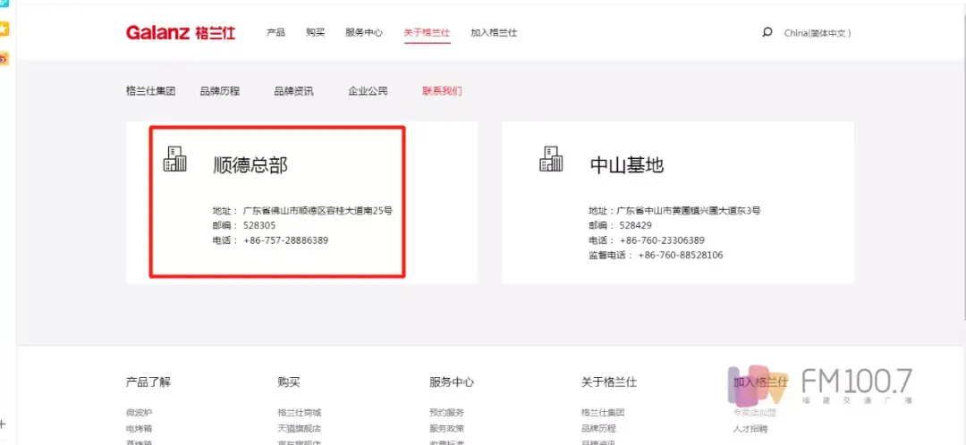Click the footer 购买 heading

(x=289, y=382)
